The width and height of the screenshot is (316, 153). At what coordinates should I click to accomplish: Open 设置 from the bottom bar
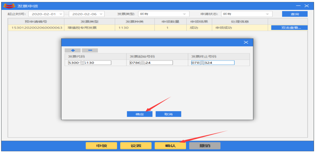tap(136, 146)
